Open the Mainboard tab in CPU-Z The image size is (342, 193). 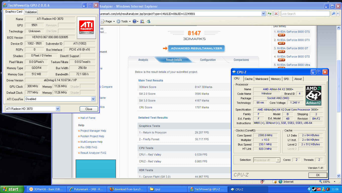pos(262,79)
